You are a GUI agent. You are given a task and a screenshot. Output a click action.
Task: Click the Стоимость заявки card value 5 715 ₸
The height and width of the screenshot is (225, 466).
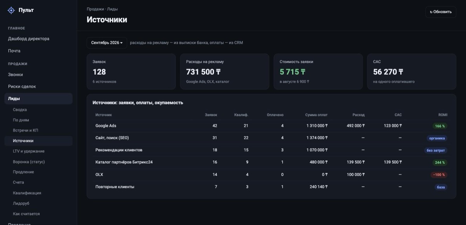[x=292, y=72]
